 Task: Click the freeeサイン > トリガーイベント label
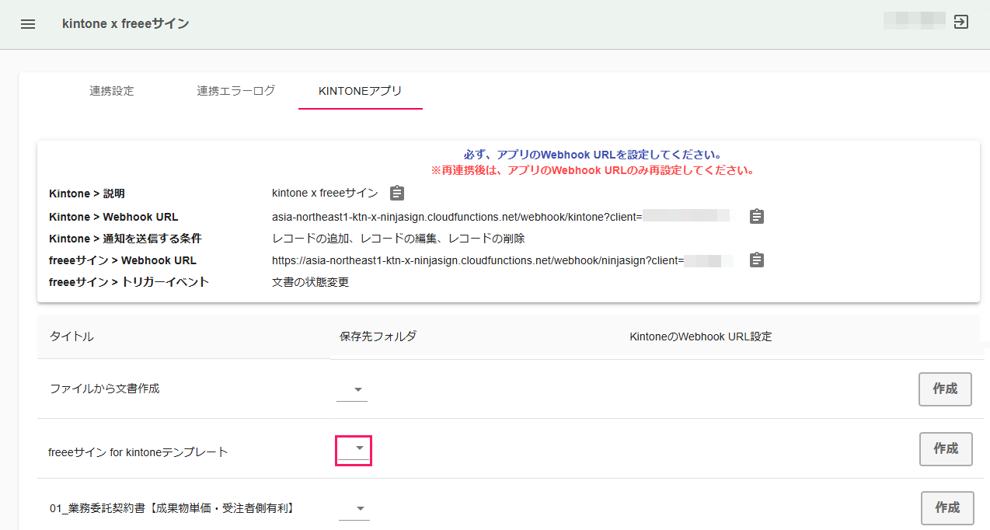[129, 282]
